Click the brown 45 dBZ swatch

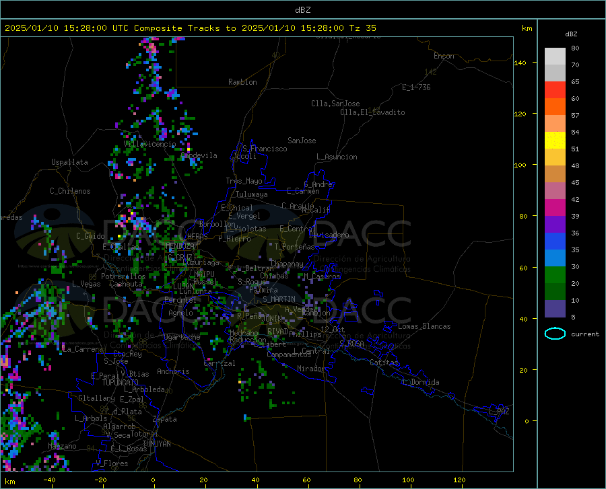click(555, 174)
